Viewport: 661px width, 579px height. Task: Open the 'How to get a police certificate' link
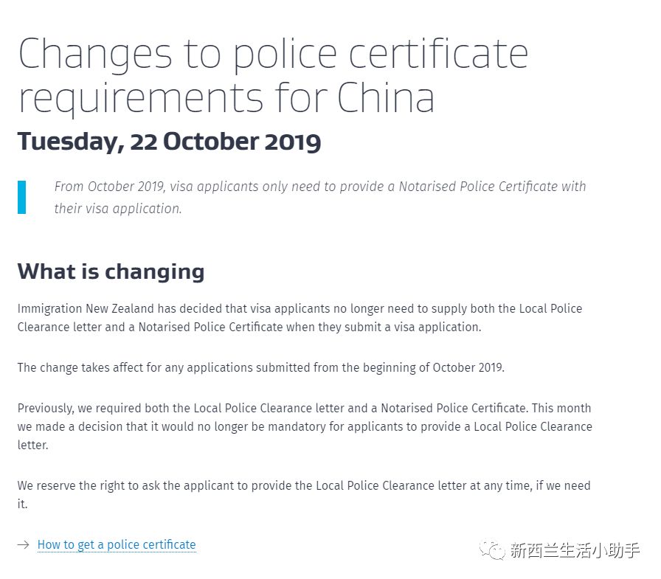(117, 544)
